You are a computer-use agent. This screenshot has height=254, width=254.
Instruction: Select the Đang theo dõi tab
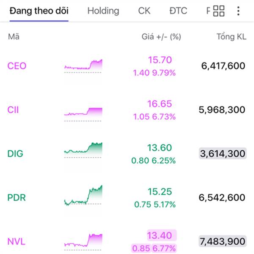tap(39, 11)
